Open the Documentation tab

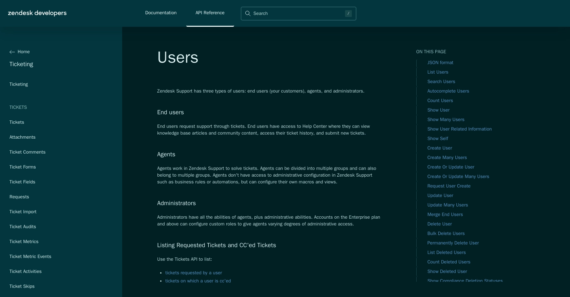[x=161, y=13]
